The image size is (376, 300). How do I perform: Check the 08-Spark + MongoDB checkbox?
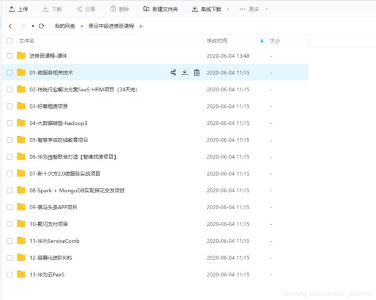tap(10, 191)
